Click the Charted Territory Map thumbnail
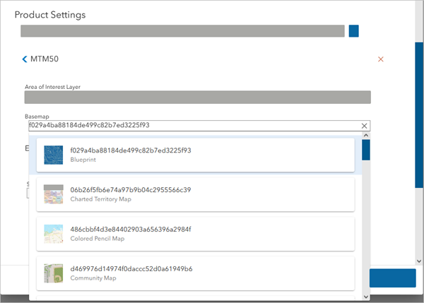 coord(54,194)
